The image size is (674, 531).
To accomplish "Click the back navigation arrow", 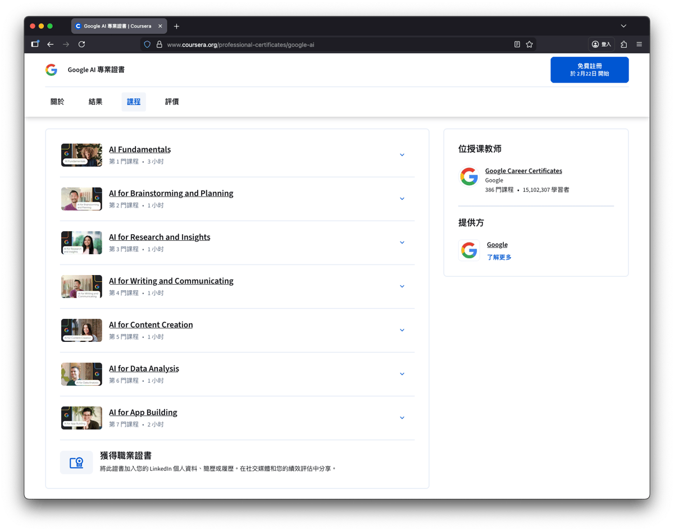I will point(51,44).
